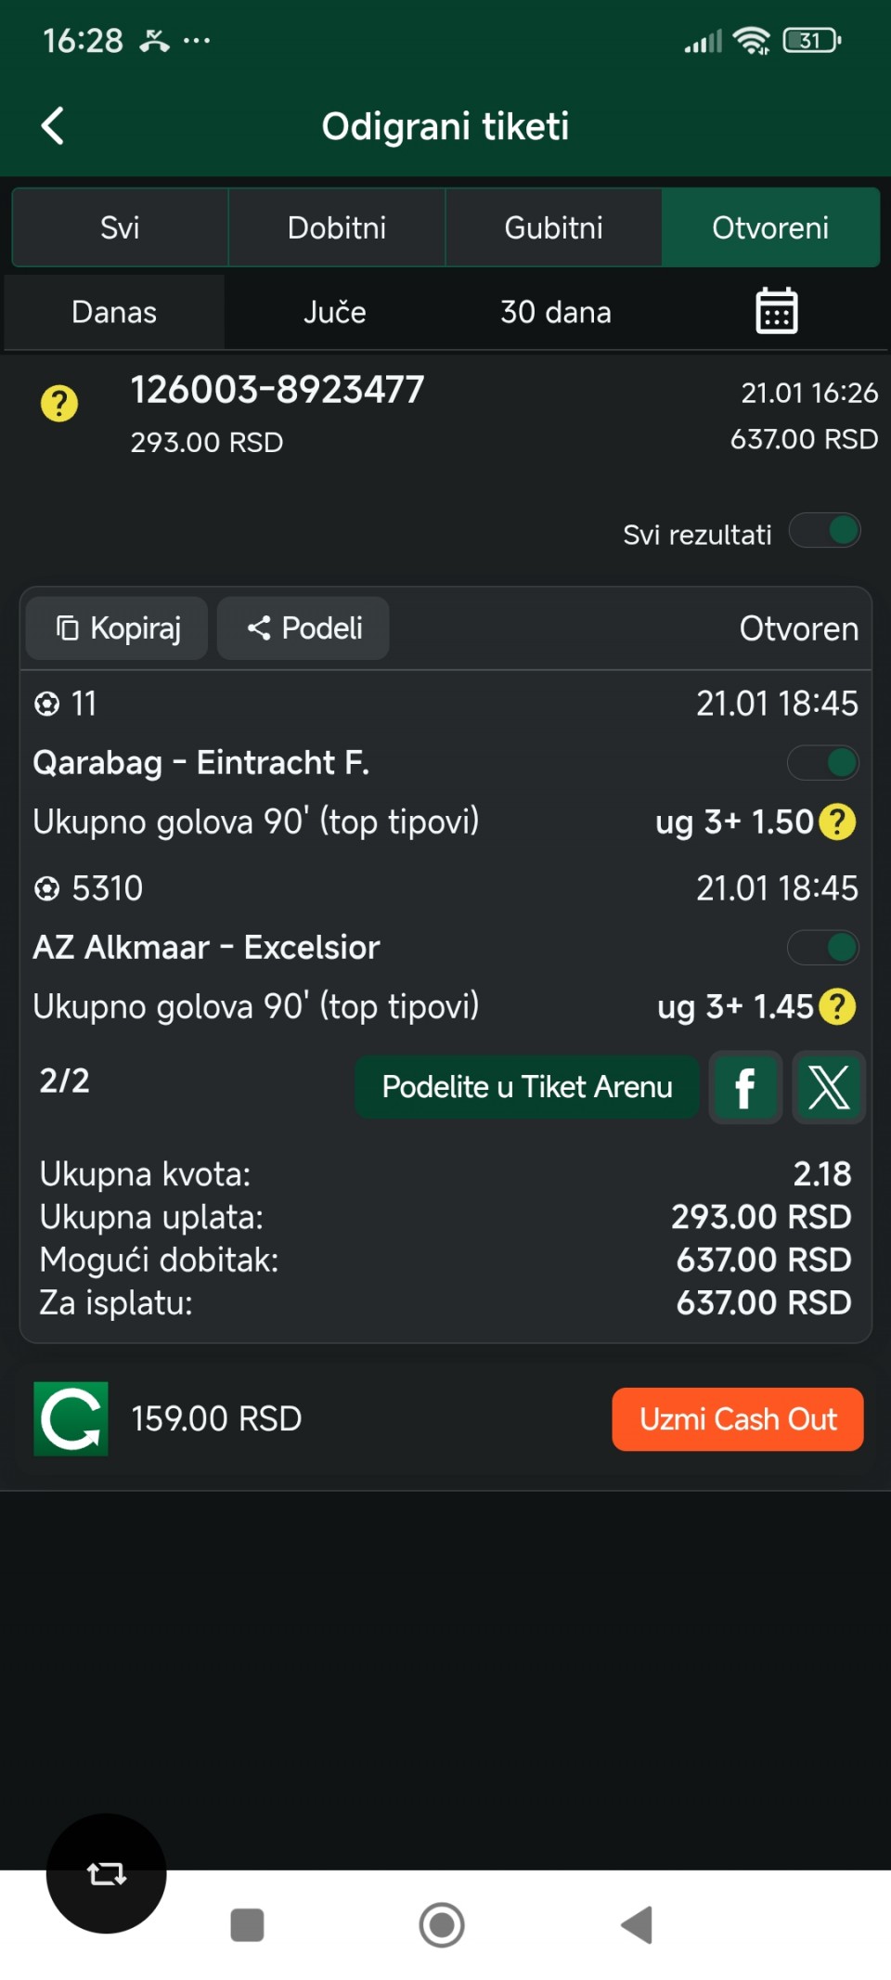Tap question mark beside 1.50 odds
Viewport: 891px width, 1980px height.
tap(838, 822)
